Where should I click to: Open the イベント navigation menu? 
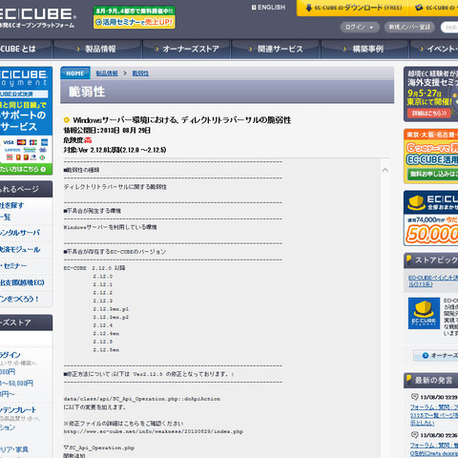pos(434,49)
